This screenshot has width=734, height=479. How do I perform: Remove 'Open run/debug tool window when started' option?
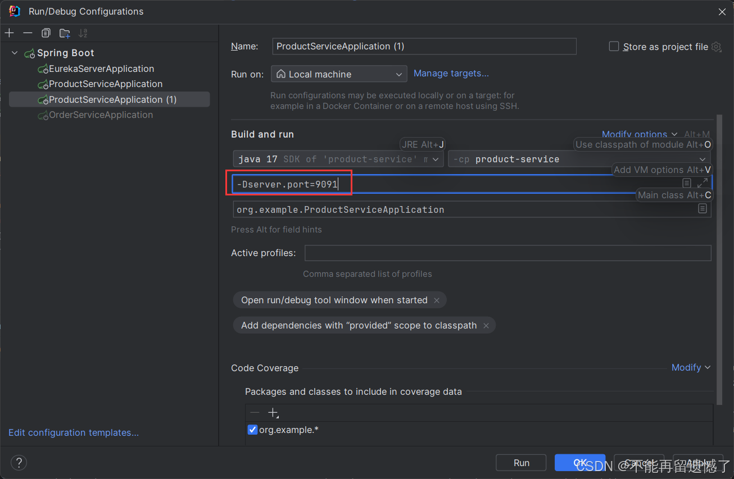pos(437,300)
